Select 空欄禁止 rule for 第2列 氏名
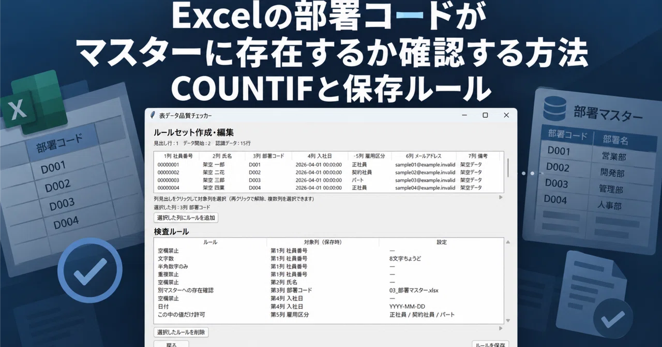This screenshot has height=347, width=662. pos(329,282)
